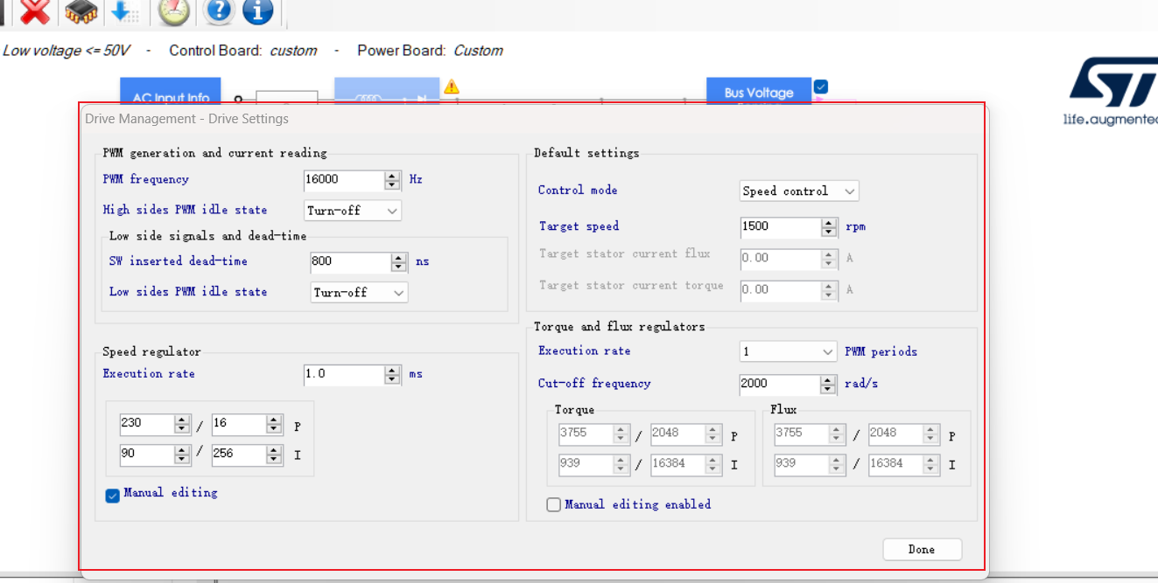Click speed P divisor field showing 16
The width and height of the screenshot is (1158, 583).
tap(239, 424)
